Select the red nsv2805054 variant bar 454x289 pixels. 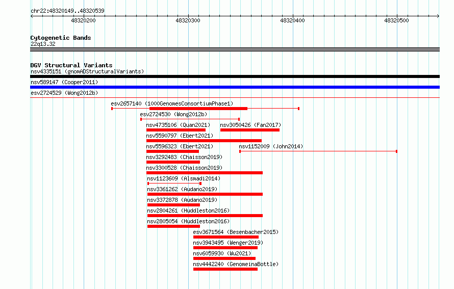click(x=174, y=226)
